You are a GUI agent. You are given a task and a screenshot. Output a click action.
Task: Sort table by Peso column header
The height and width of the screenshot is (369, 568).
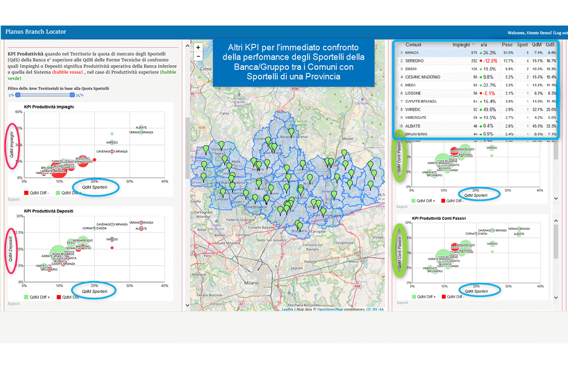tap(507, 44)
